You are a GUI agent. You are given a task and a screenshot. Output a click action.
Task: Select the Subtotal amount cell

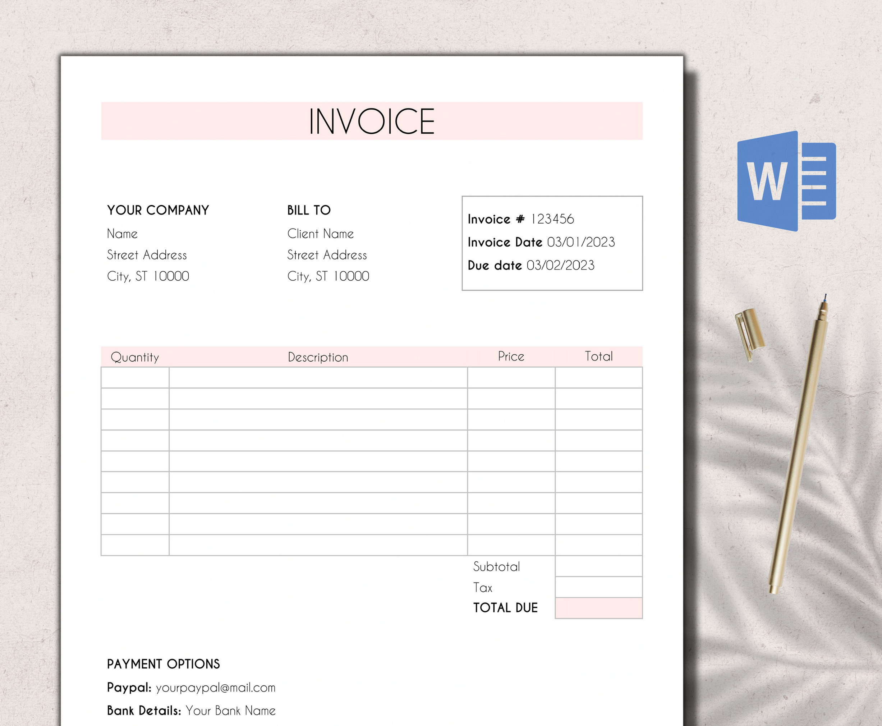(599, 566)
